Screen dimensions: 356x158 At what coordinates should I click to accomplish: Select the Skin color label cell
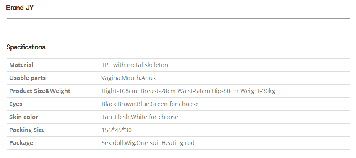click(x=53, y=117)
